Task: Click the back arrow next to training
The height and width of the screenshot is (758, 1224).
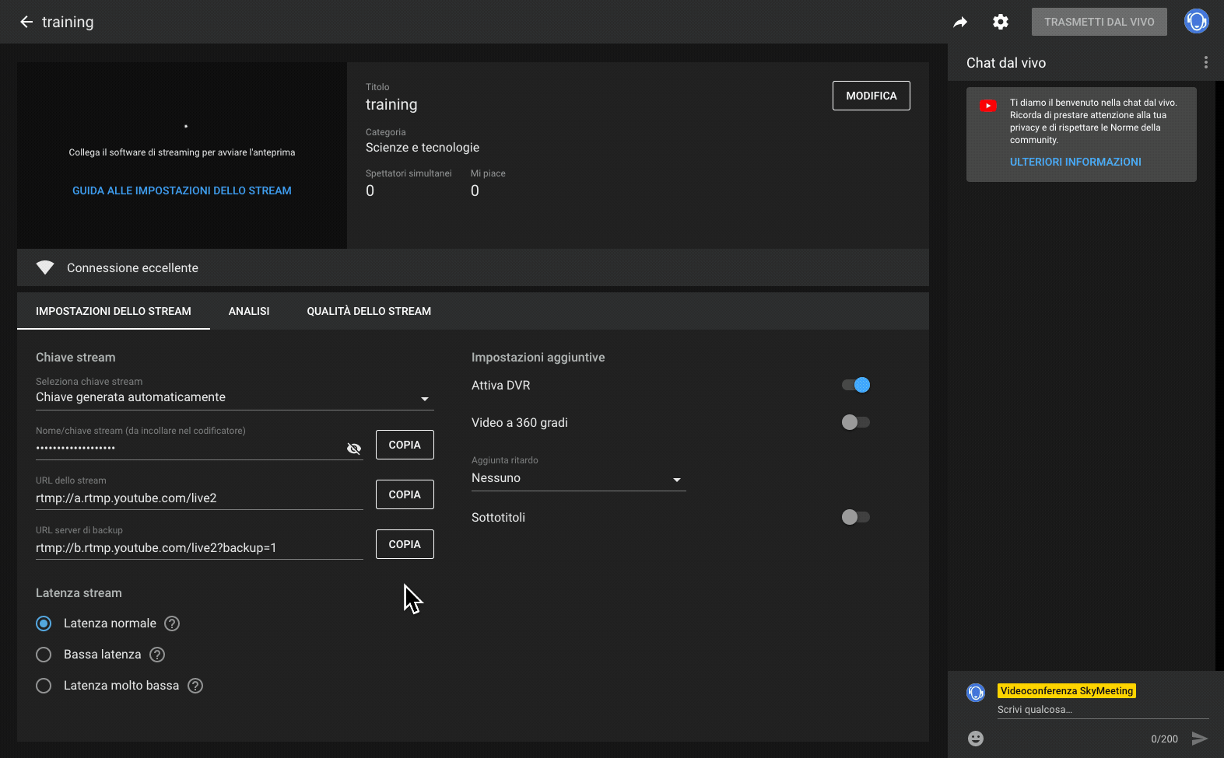Action: (x=26, y=22)
